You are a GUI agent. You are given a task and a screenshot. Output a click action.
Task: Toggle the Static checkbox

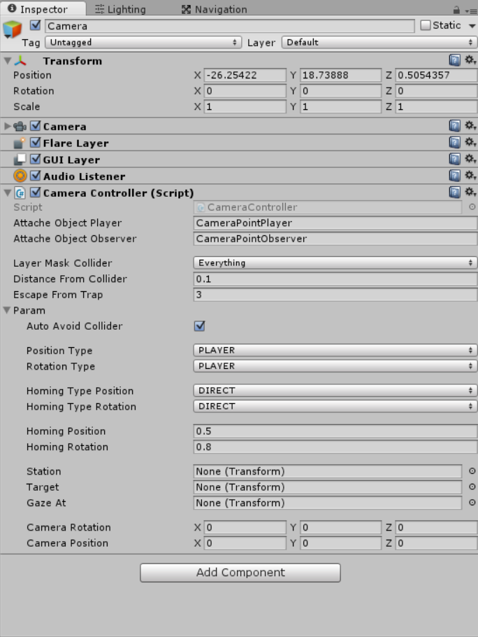426,26
